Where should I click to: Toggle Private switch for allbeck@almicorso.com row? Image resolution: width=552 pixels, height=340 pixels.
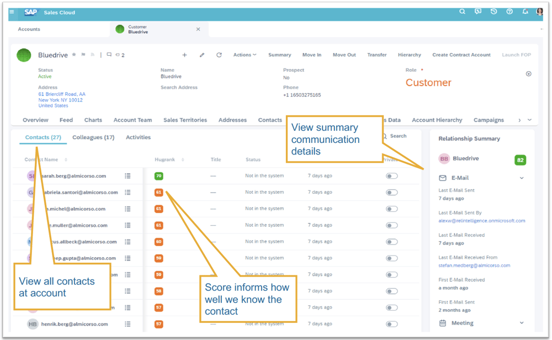(391, 242)
